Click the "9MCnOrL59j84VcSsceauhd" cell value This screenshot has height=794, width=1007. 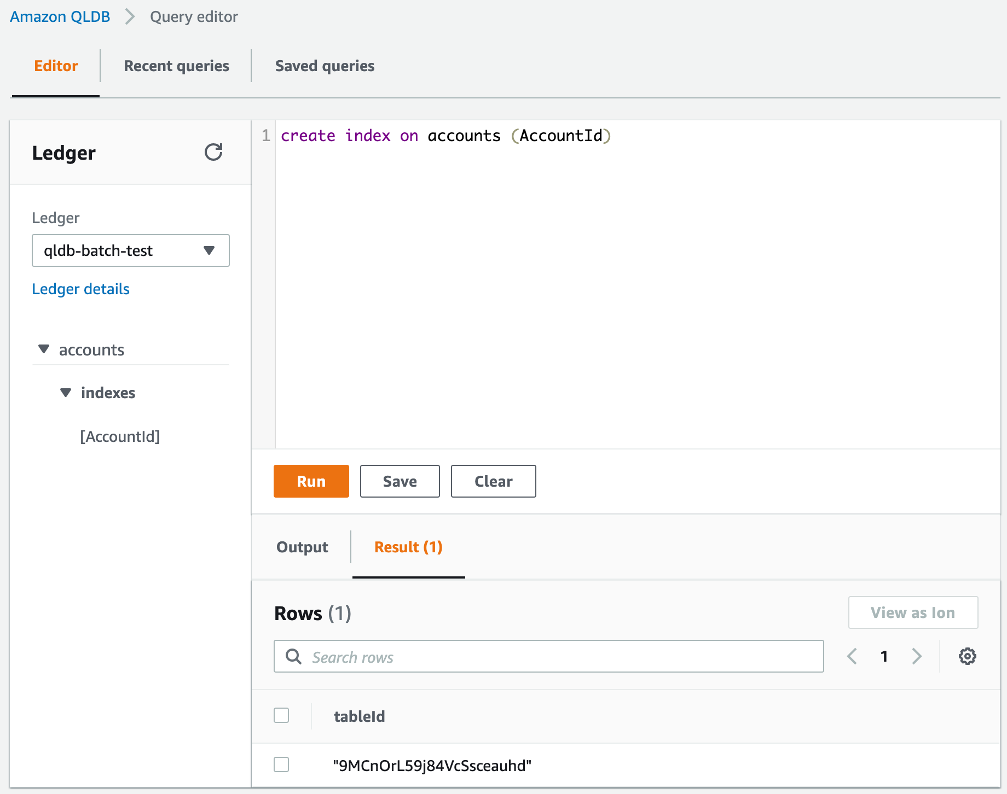(x=432, y=766)
